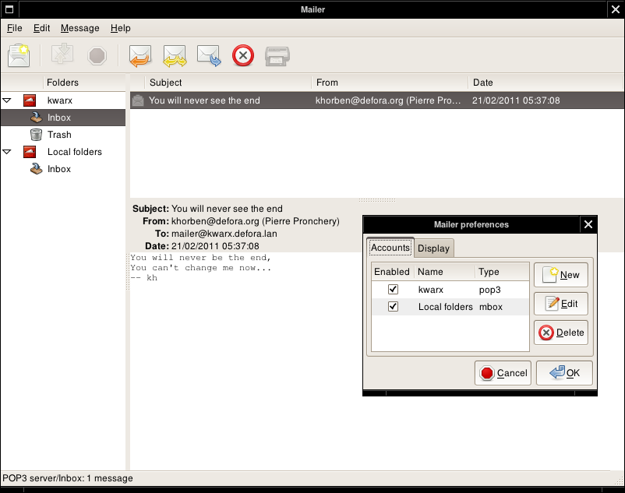The width and height of the screenshot is (625, 493).
Task: Click Cancel in Mailer preferences
Action: 503,373
